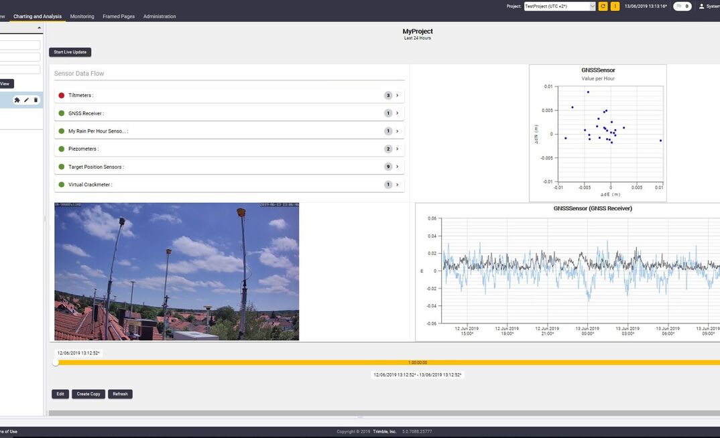Click the puzzle-piece widget icon in left panel
This screenshot has width=720, height=438.
[16, 99]
